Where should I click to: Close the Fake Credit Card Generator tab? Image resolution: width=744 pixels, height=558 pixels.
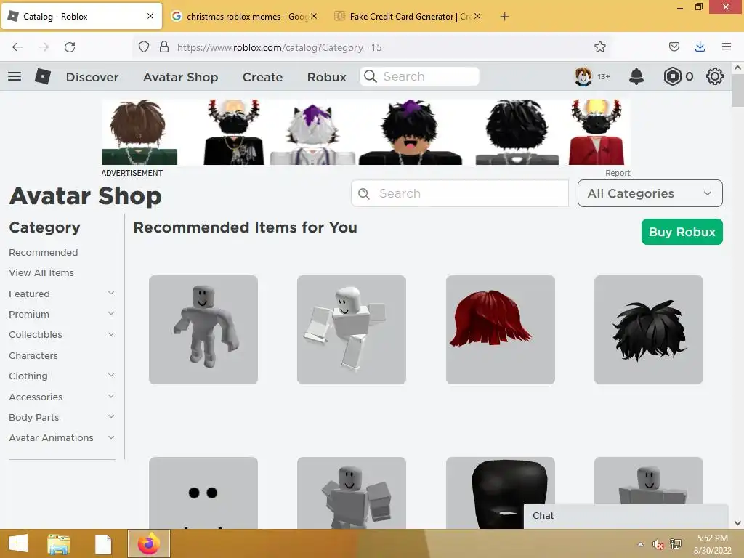coord(477,16)
